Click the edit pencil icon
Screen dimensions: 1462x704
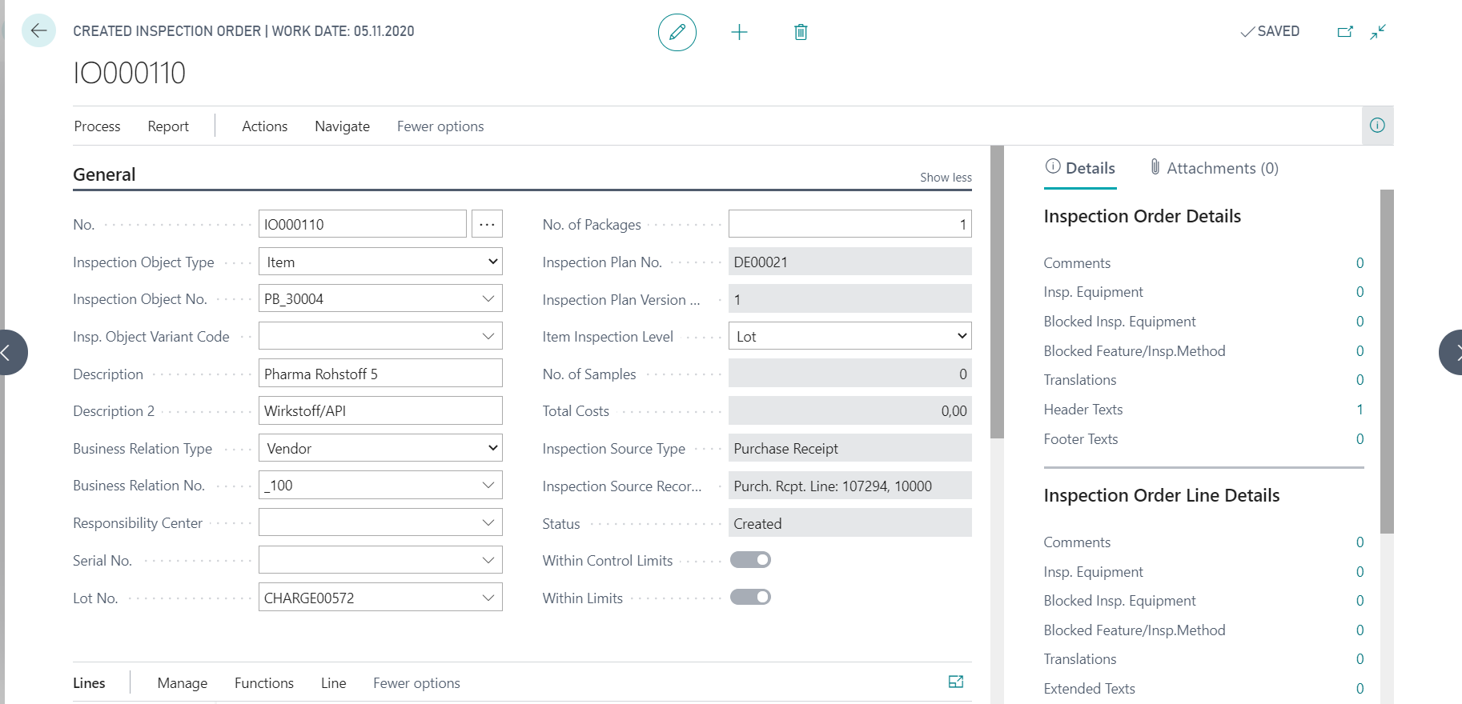pos(677,32)
